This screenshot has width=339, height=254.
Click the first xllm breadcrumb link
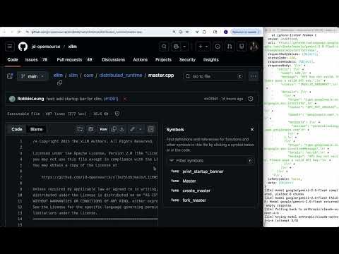pyautogui.click(x=58, y=75)
